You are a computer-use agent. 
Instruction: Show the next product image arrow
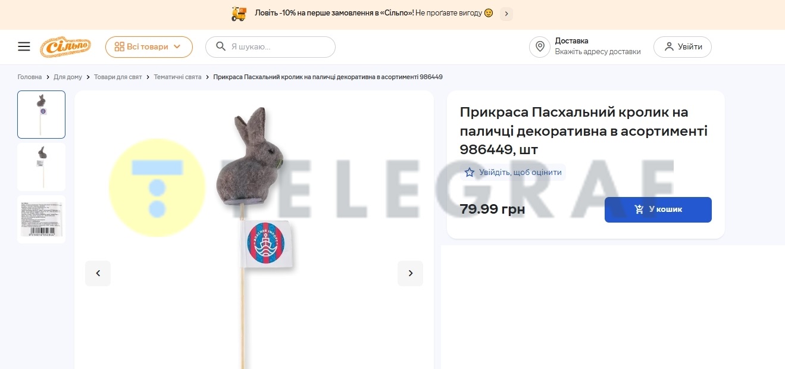pyautogui.click(x=410, y=273)
